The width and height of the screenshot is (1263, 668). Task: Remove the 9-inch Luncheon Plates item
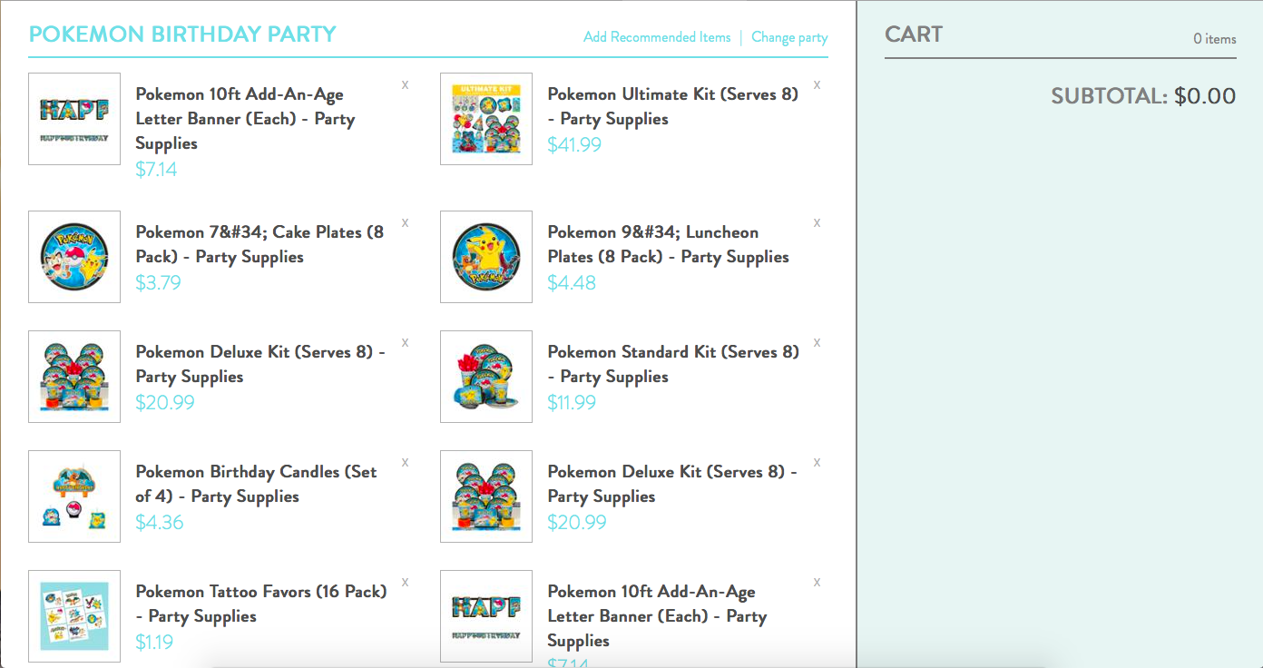coord(817,222)
